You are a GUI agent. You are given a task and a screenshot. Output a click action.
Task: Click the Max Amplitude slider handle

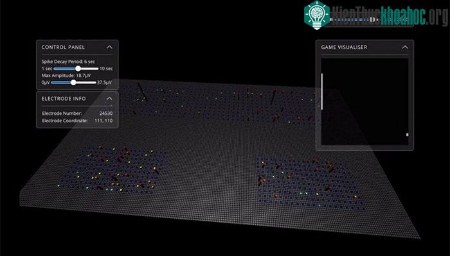pyautogui.click(x=73, y=83)
